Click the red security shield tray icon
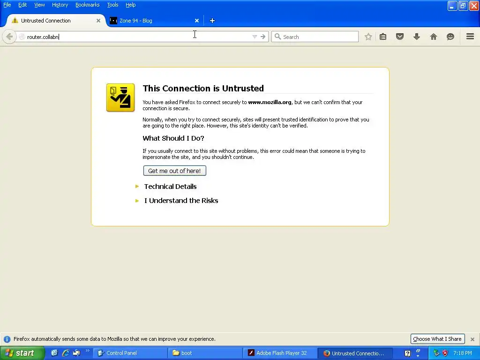 [445, 353]
